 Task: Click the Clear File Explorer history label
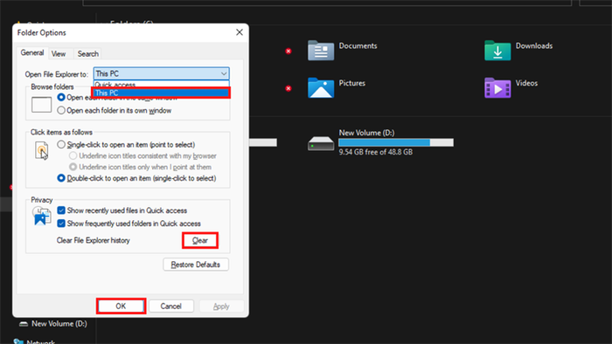[x=94, y=240]
